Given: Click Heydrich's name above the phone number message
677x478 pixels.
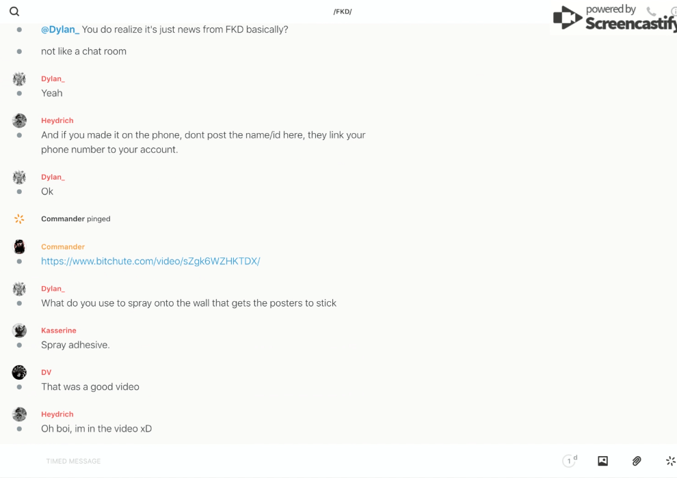Looking at the screenshot, I should click(x=57, y=121).
